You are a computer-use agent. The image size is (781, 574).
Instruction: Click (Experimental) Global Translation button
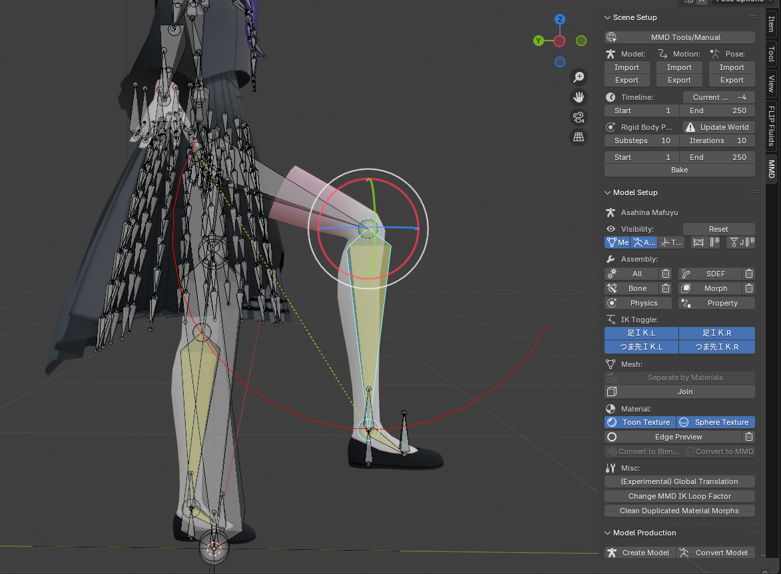click(680, 482)
